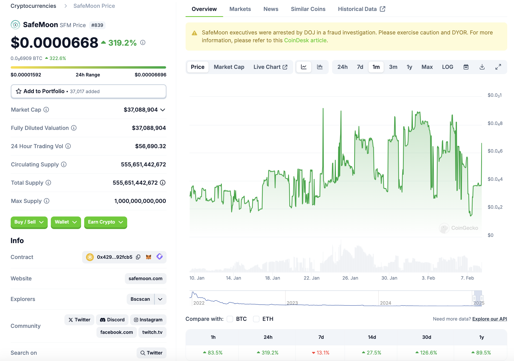This screenshot has width=514, height=361.
Task: Add token to MetaMask fox icon
Action: click(149, 257)
